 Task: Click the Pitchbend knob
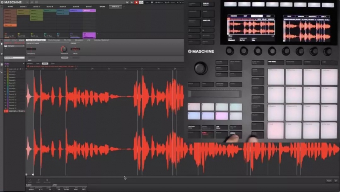click(x=64, y=49)
